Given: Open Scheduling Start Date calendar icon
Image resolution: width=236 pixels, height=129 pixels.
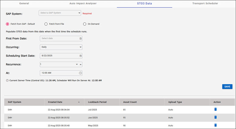Looking at the screenshot, I should point(80,56).
